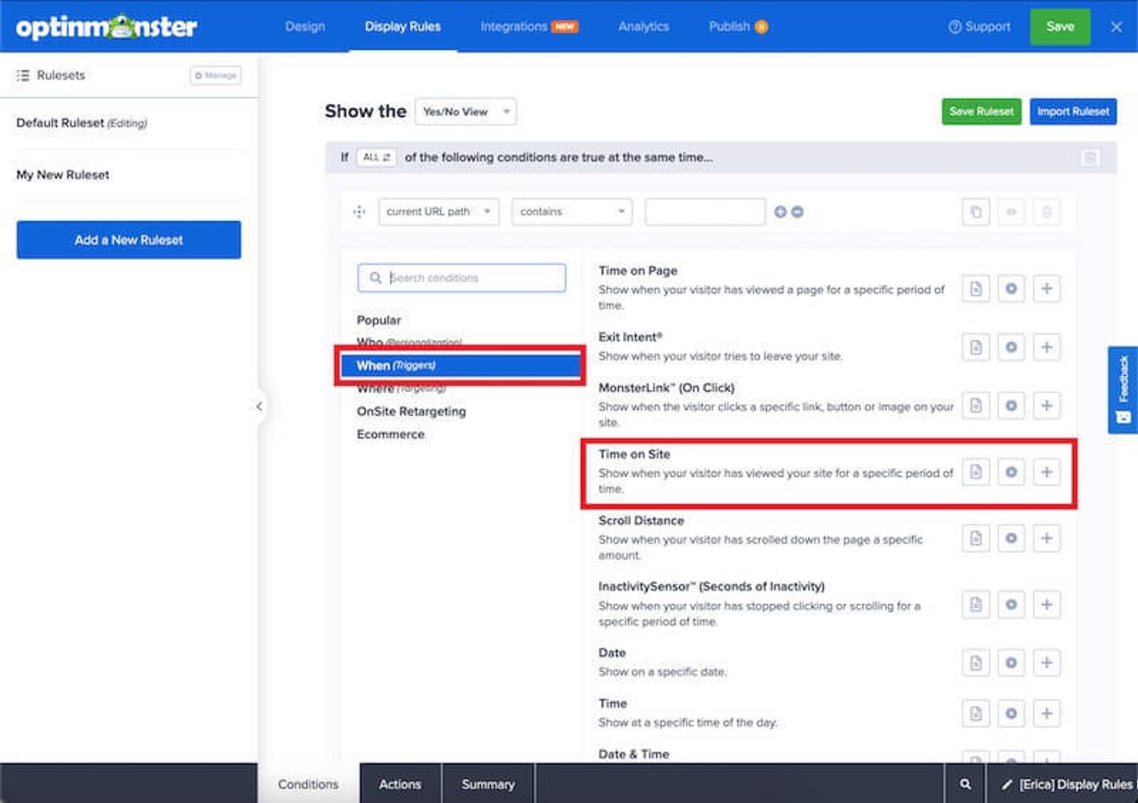This screenshot has height=803, width=1138.
Task: Collapse the Rulesets sidebar with chevron
Action: pos(259,406)
